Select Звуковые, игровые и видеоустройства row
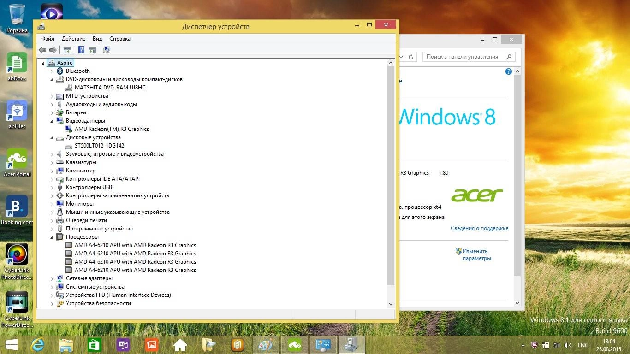630x354 pixels. (115, 154)
